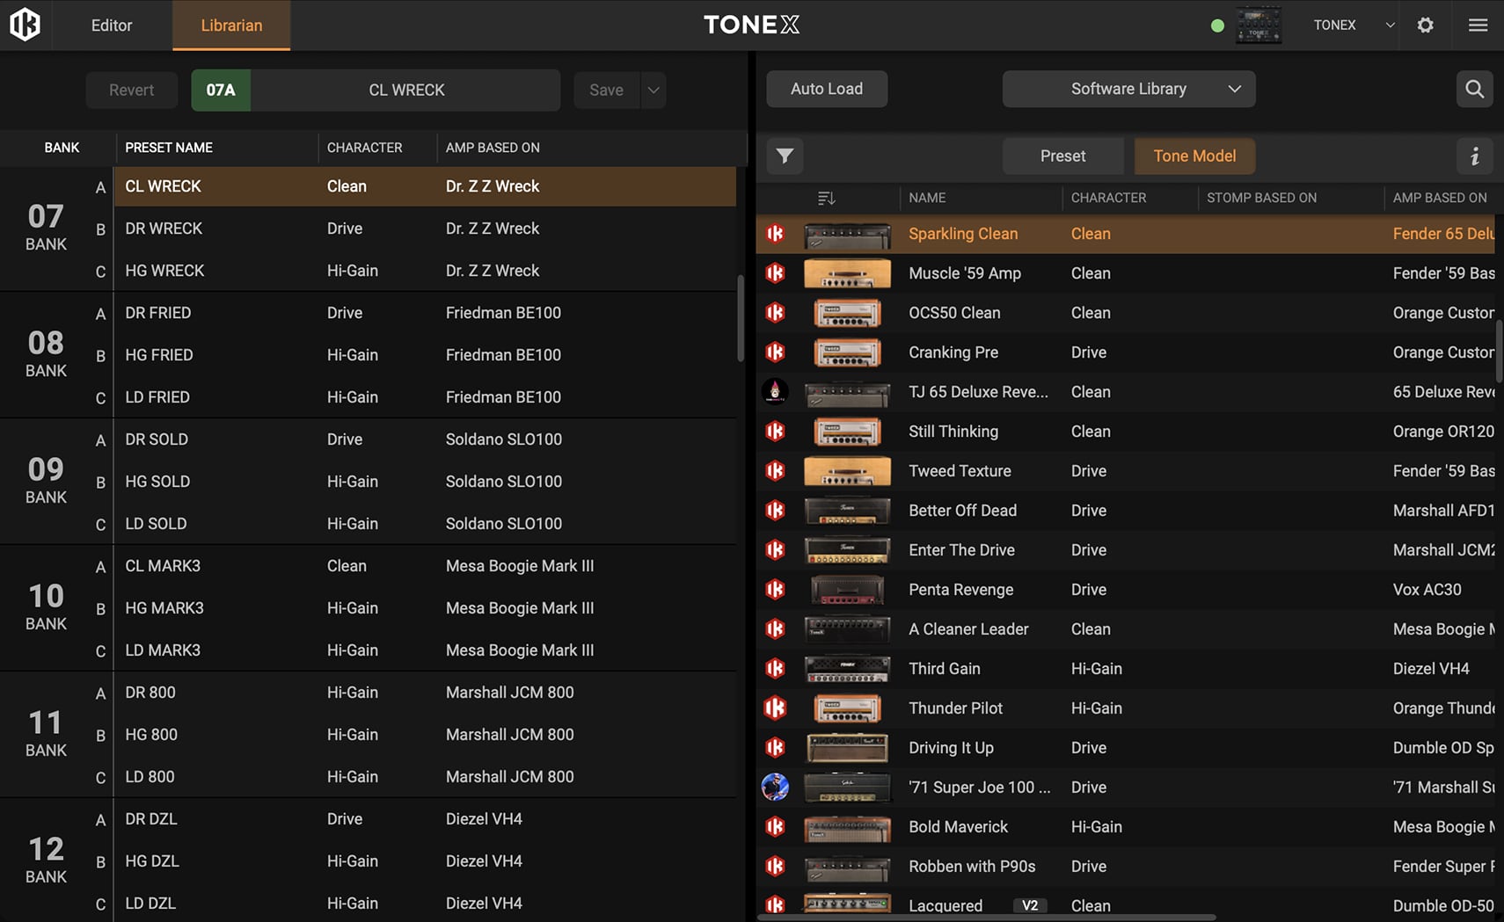Screen dimensions: 1504x922
Task: Click the search magnifier icon
Action: tap(1474, 89)
